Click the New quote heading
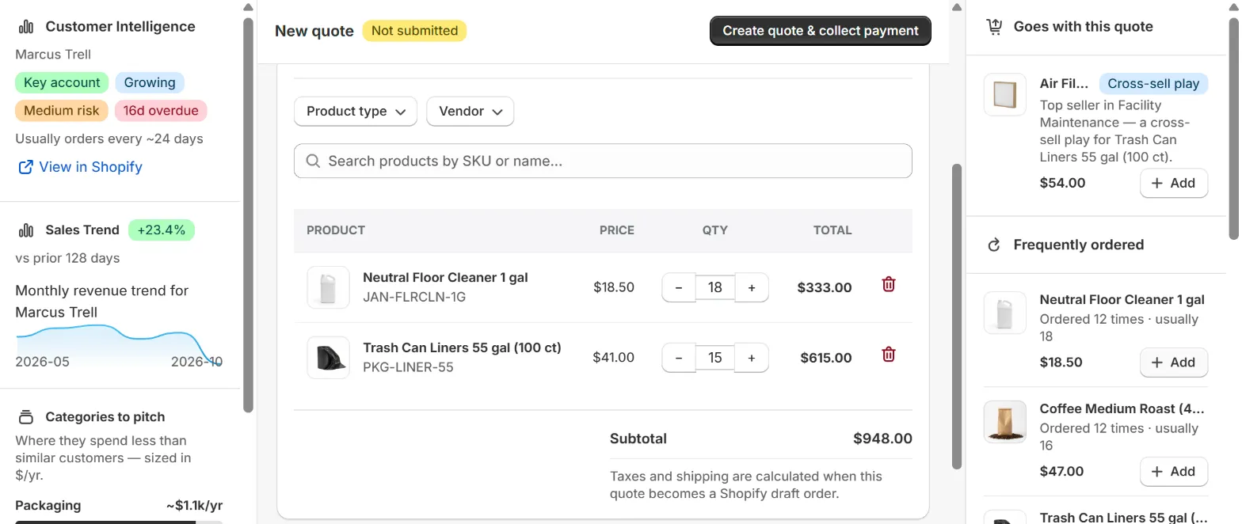This screenshot has width=1242, height=524. coord(314,31)
